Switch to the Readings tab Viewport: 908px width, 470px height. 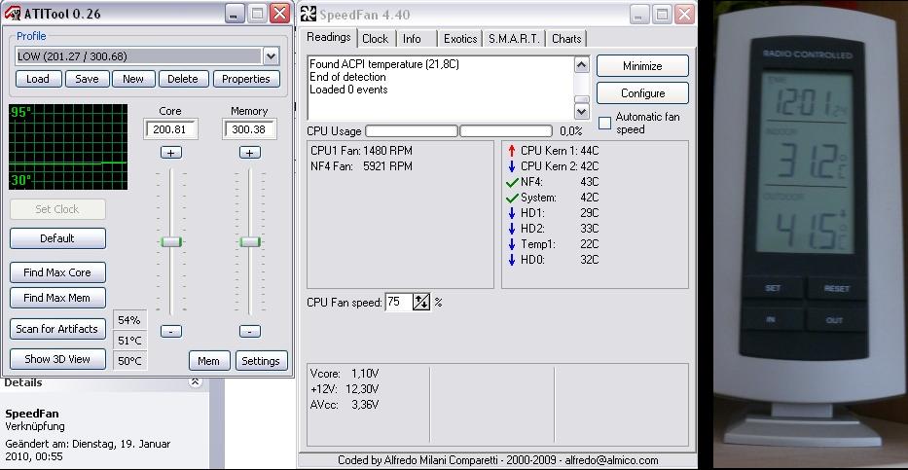[328, 37]
